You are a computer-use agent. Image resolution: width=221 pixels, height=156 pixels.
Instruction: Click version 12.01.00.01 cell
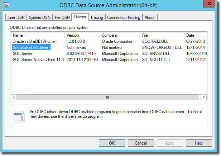pyautogui.click(x=77, y=41)
